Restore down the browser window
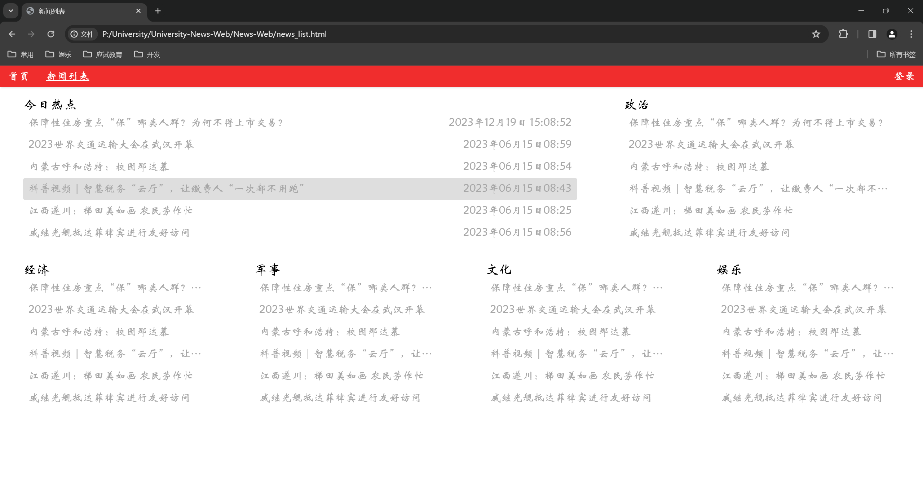The image size is (923, 493). tap(886, 11)
